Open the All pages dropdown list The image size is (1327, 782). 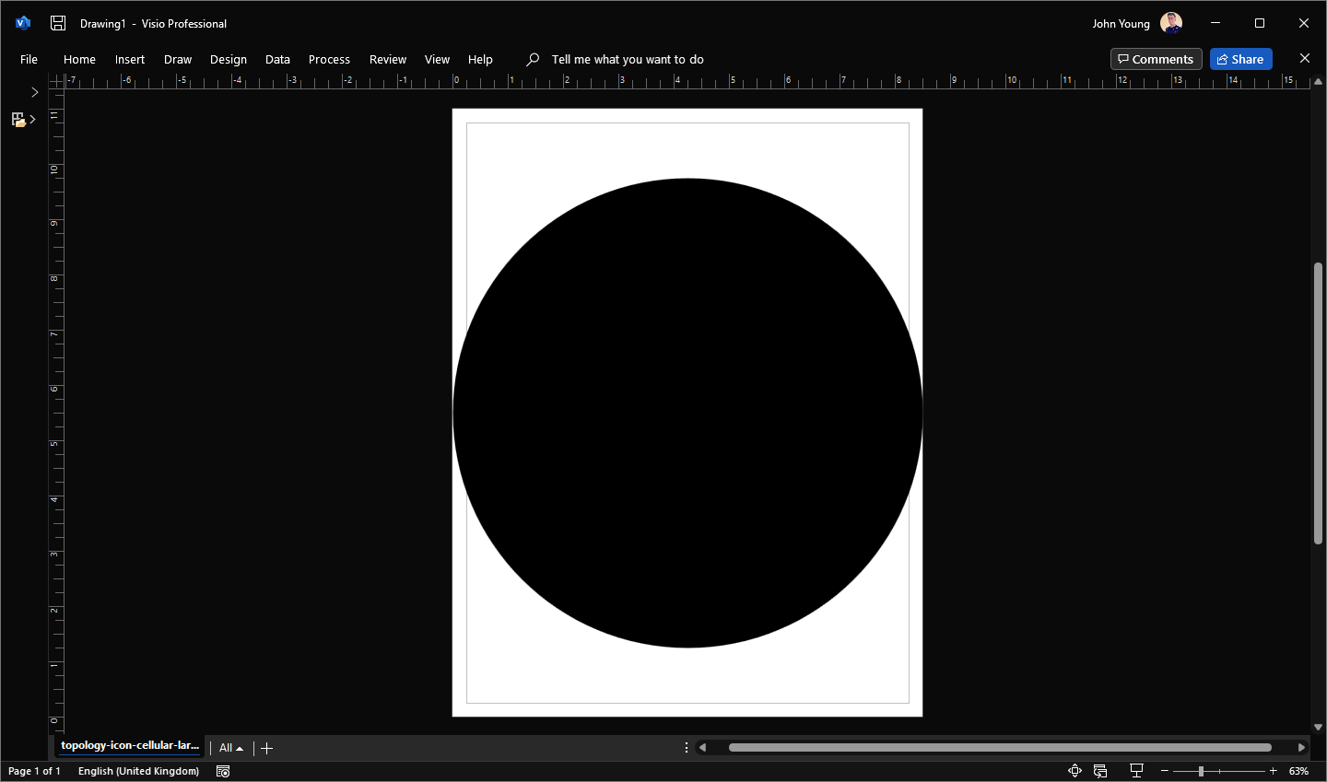(x=230, y=748)
